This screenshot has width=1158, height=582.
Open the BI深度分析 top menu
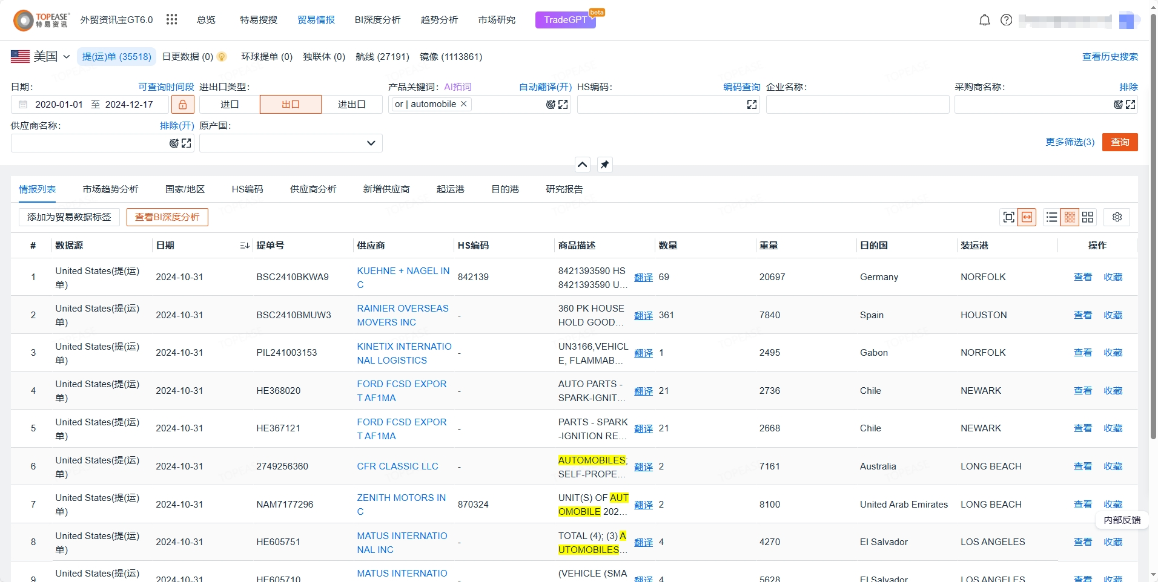coord(377,20)
